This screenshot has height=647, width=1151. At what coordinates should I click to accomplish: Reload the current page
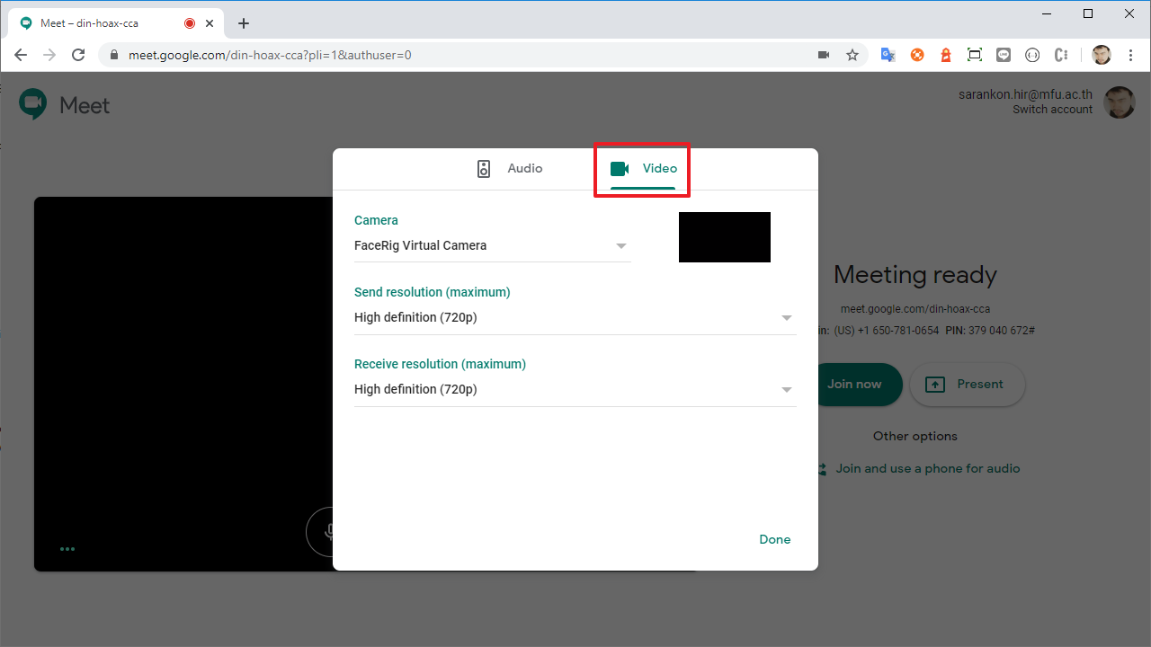point(78,55)
